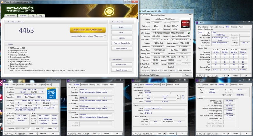
Task: Click the GPU-Z screenshot camera icon
Action: pyautogui.click(x=190, y=15)
